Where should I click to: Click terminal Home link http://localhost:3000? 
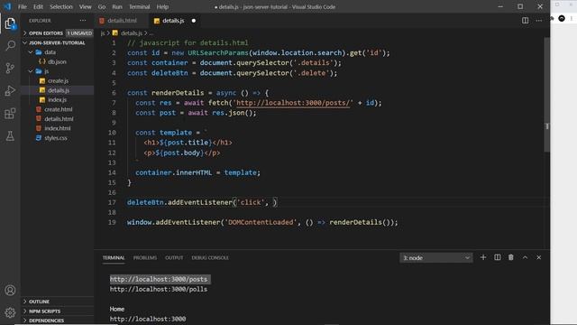(148, 319)
